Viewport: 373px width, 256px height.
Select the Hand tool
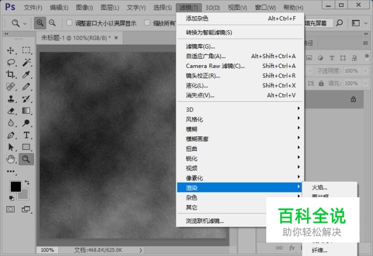click(x=10, y=159)
